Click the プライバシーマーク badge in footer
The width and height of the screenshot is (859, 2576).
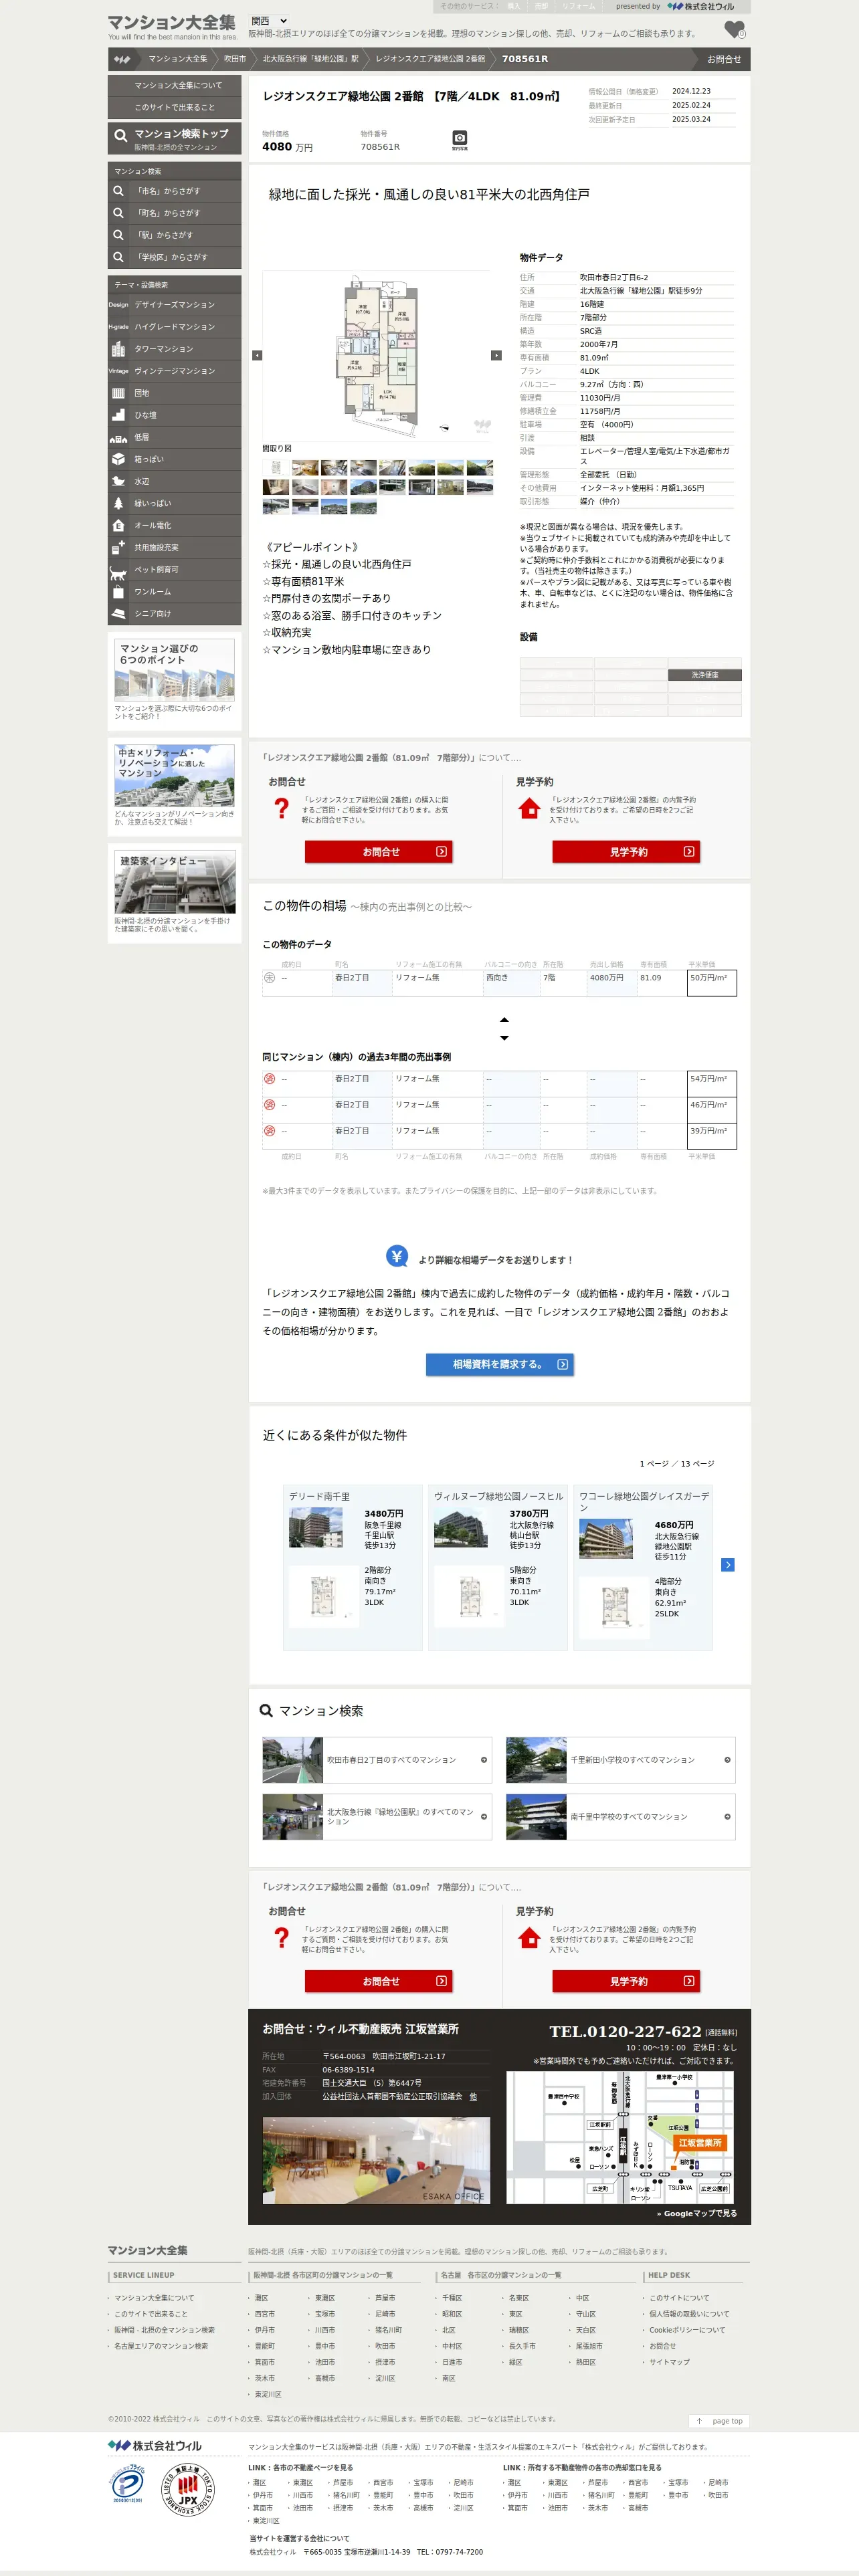pyautogui.click(x=127, y=2484)
